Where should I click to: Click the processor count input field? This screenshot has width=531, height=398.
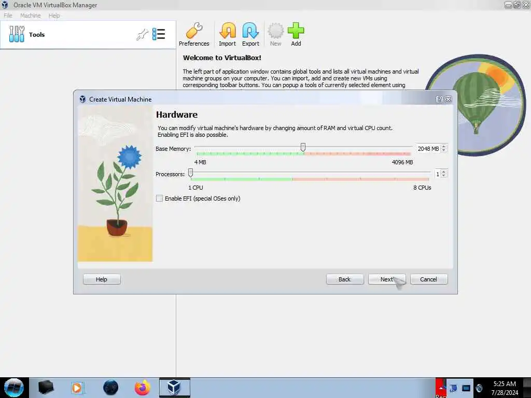[438, 174]
